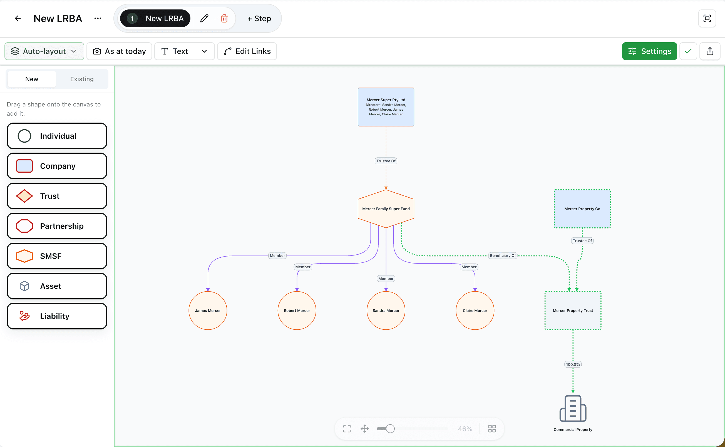Click the Edit Links button
The height and width of the screenshot is (447, 725).
[x=247, y=51]
